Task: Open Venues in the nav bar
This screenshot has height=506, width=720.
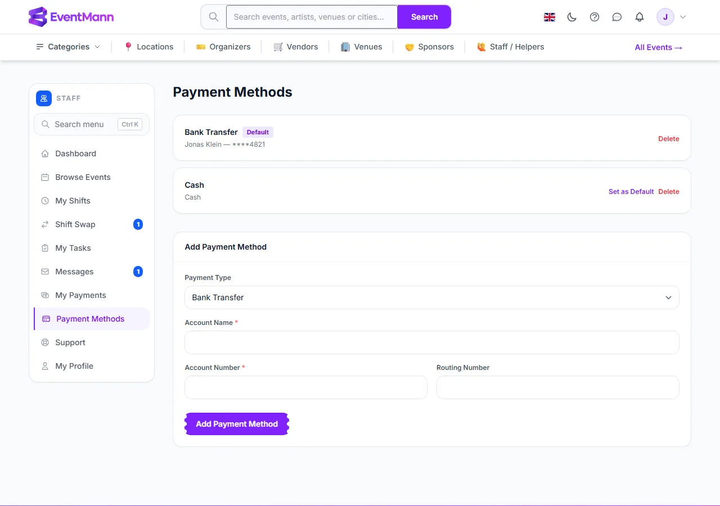Action: point(362,47)
